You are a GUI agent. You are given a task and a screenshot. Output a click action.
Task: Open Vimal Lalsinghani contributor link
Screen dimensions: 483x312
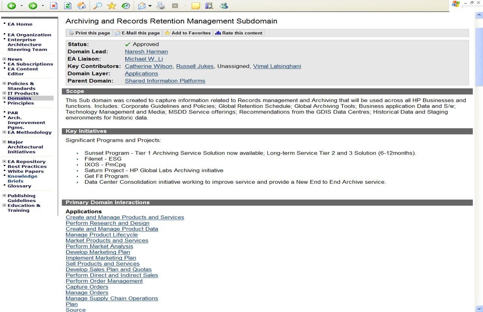(x=277, y=66)
